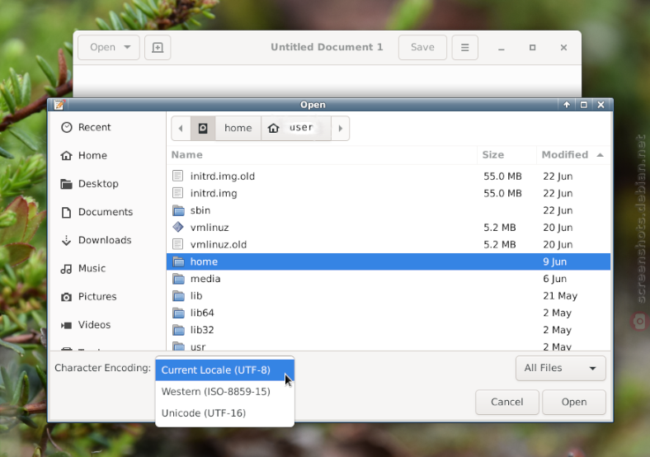Toggle the Modified column sort order
Screen dimensions: 650x457
(573, 155)
